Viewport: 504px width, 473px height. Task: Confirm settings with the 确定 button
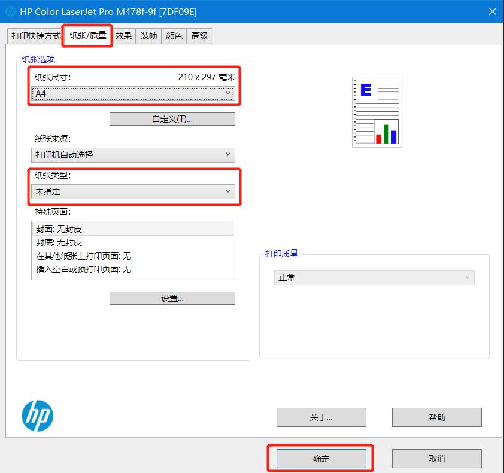tap(321, 459)
